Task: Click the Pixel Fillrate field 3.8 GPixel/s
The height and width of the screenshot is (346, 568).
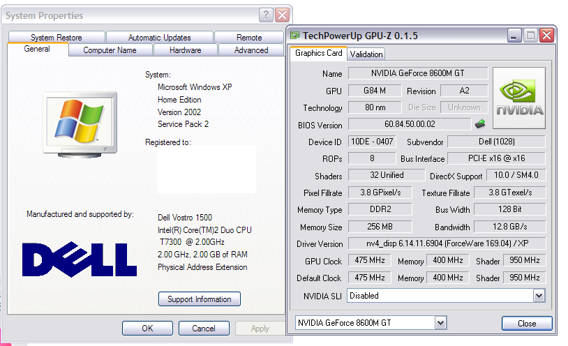Action: tap(380, 193)
